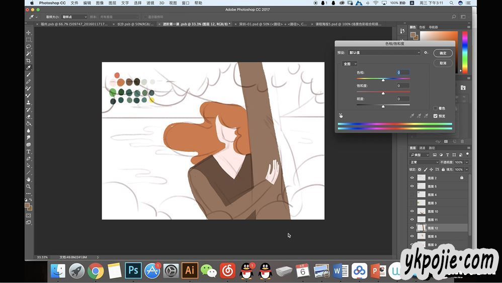The image size is (502, 283).
Task: Select the Zoom magnifier tool
Action: [x=29, y=186]
